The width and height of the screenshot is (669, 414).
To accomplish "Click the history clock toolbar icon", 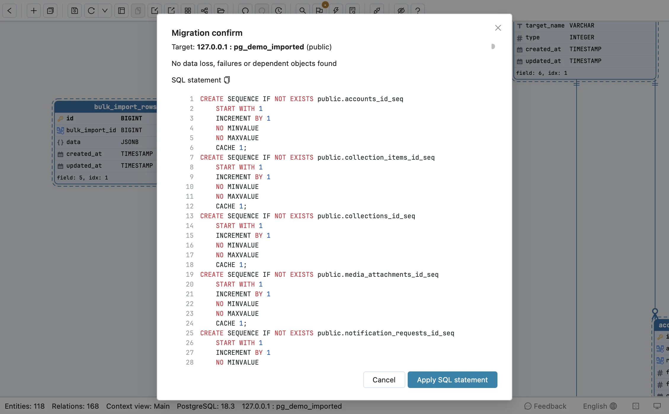I will point(279,11).
